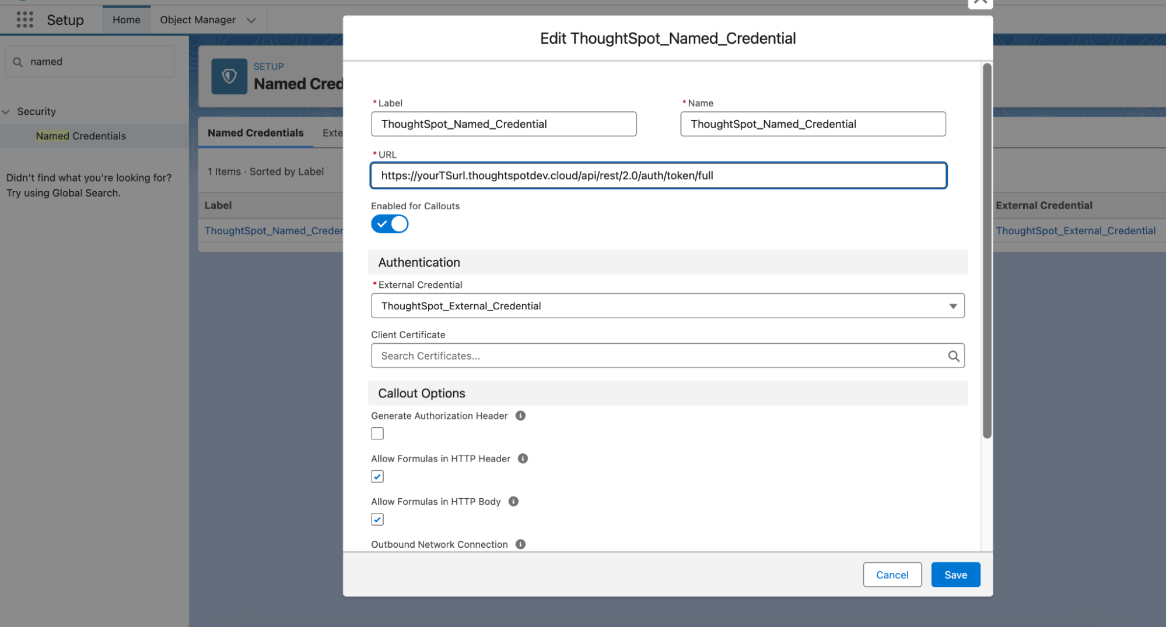Check the Generate Authorization Header checkbox
The width and height of the screenshot is (1166, 627).
[377, 433]
